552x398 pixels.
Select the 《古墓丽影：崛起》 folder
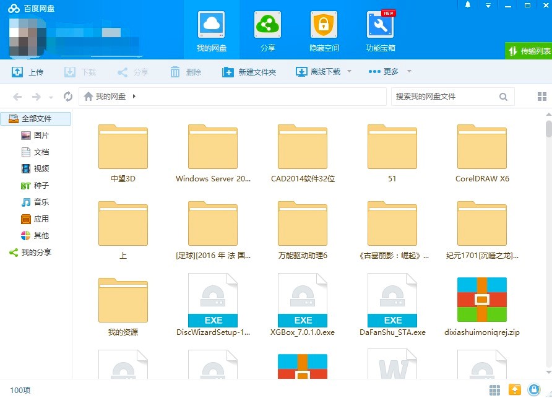point(392,230)
